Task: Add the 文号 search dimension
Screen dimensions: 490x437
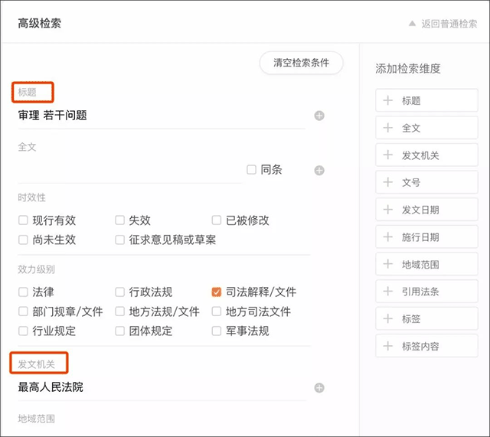Action: 426,183
